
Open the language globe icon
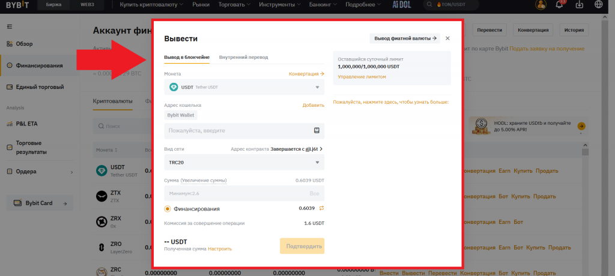click(x=599, y=5)
